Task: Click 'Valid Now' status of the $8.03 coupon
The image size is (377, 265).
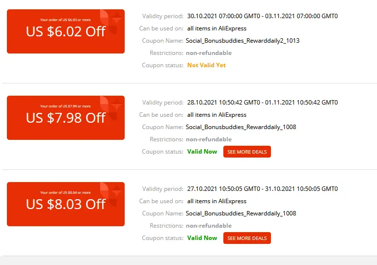Action: coord(202,238)
